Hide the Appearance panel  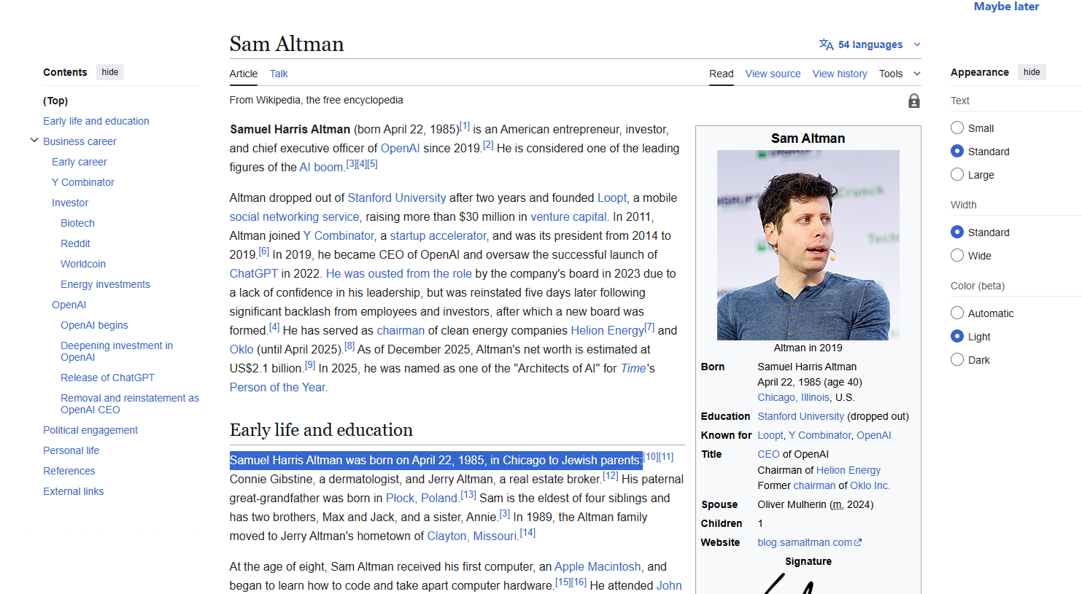(1032, 72)
